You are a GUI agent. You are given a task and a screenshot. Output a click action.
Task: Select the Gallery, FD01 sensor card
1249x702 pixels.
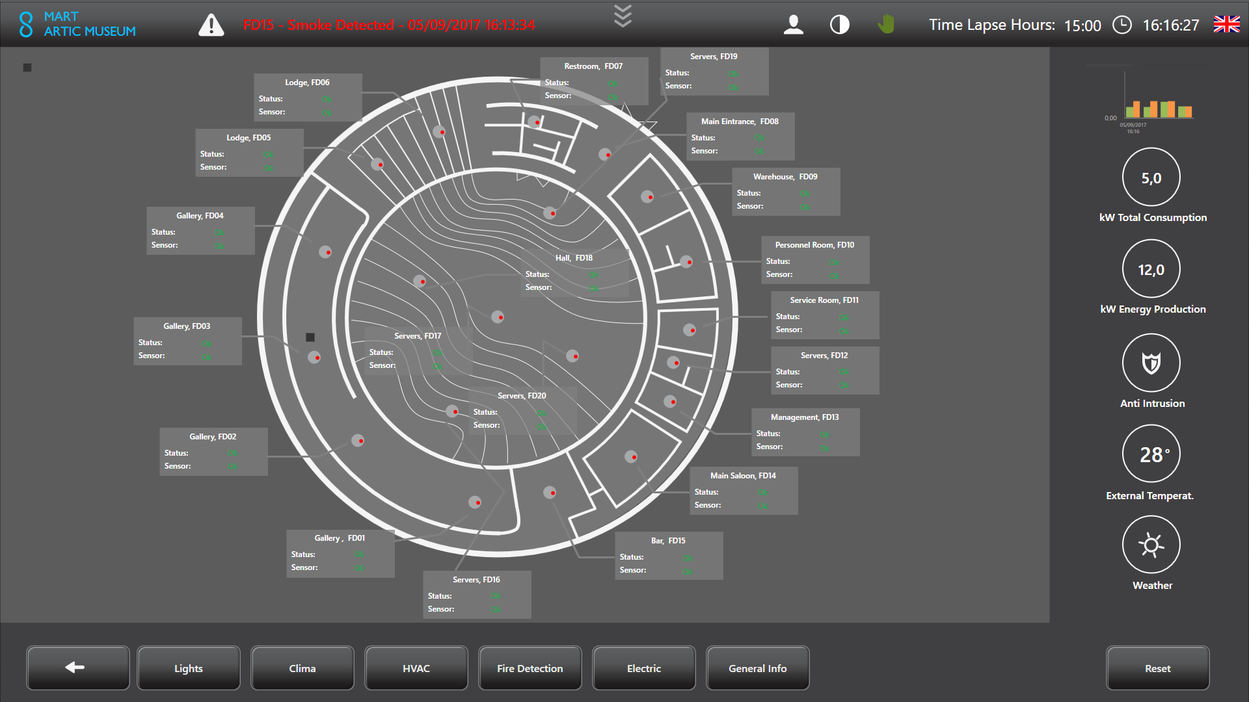[340, 553]
